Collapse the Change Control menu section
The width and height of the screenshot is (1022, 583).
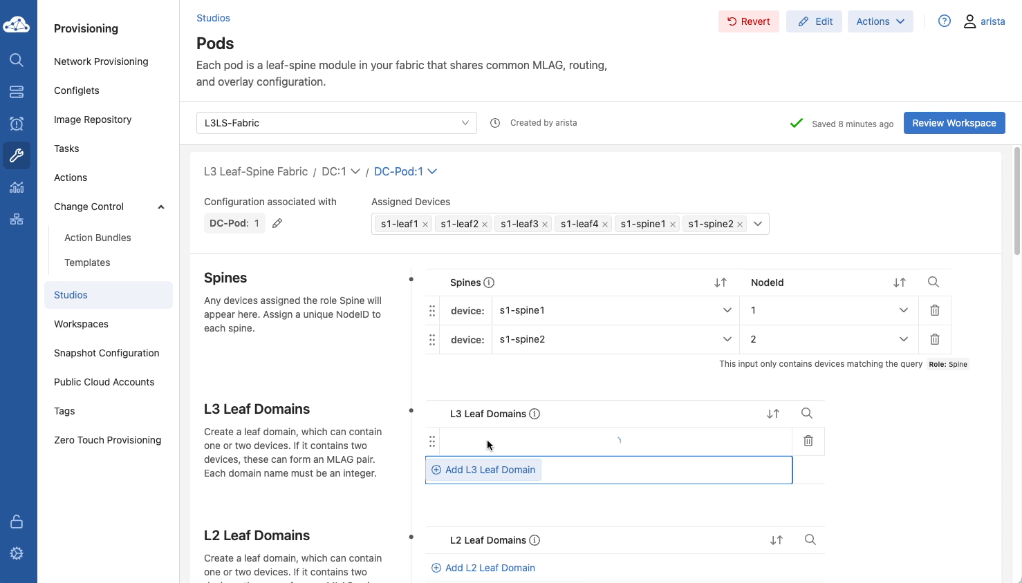tap(160, 207)
